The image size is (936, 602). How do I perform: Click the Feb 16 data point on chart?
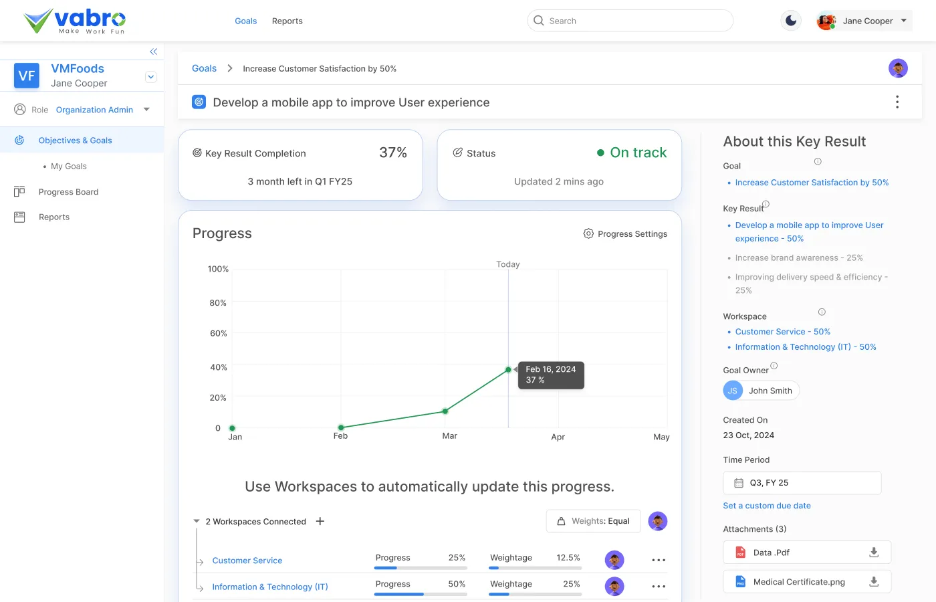click(x=508, y=370)
